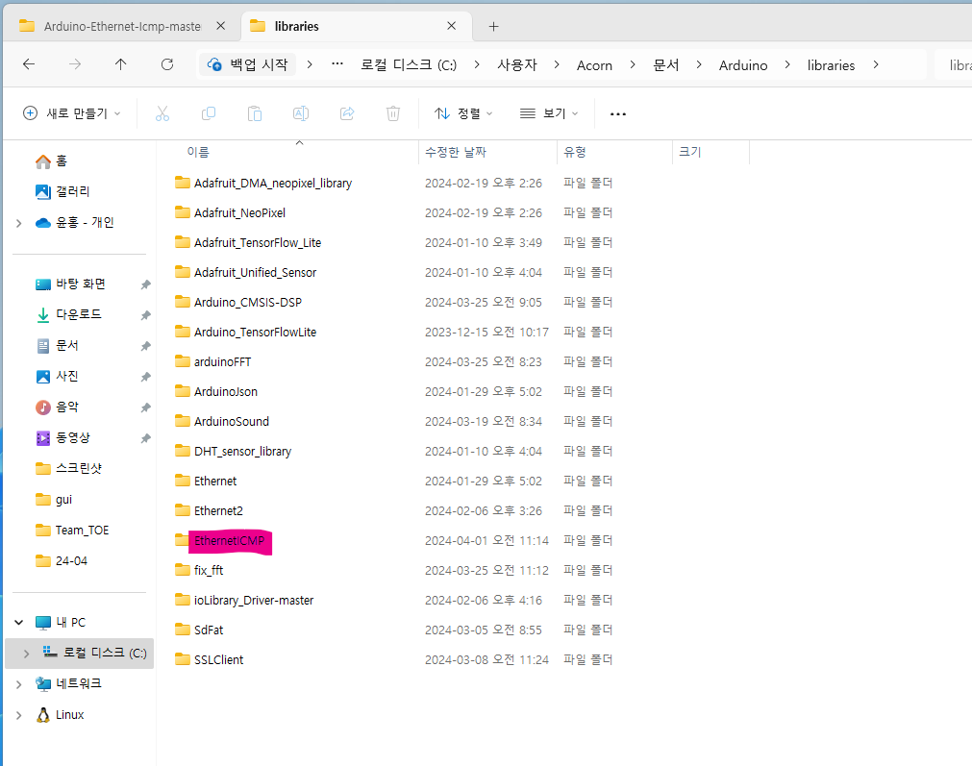Click the Rename icon in toolbar
Screen dimensions: 972x766
pos(301,113)
